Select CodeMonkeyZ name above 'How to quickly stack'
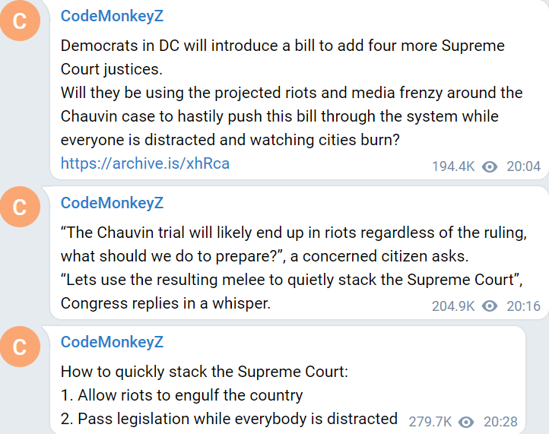Image resolution: width=549 pixels, height=434 pixels. click(x=112, y=342)
